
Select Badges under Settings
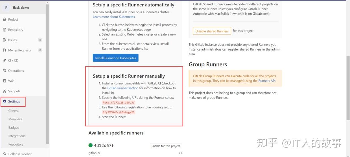tap(14, 128)
